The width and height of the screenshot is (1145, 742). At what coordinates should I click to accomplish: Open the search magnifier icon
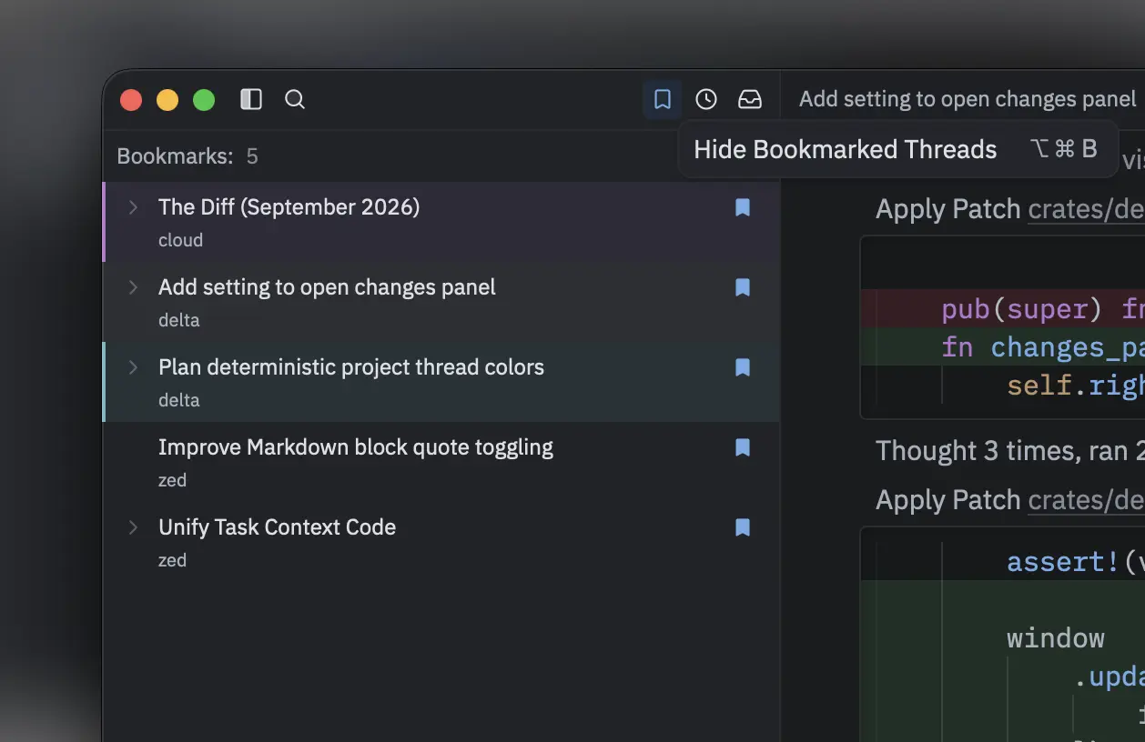pyautogui.click(x=295, y=99)
